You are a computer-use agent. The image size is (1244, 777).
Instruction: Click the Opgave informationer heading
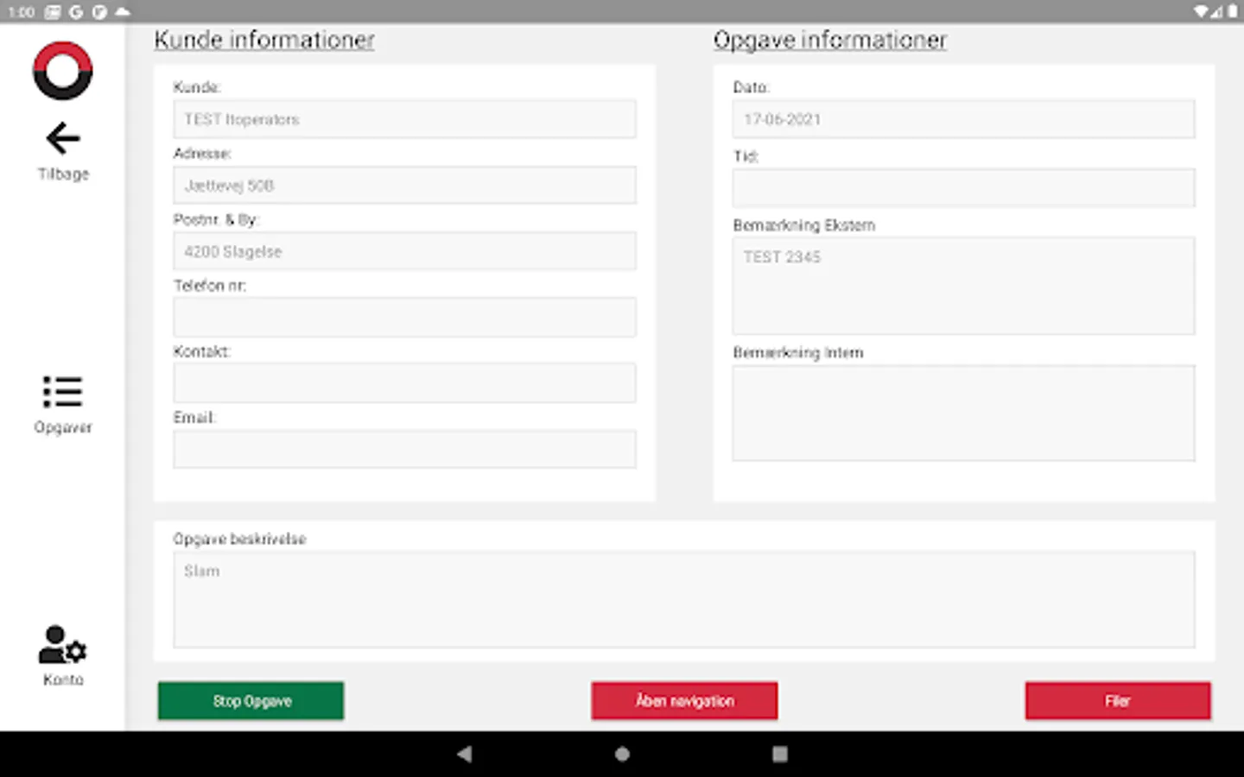point(830,40)
